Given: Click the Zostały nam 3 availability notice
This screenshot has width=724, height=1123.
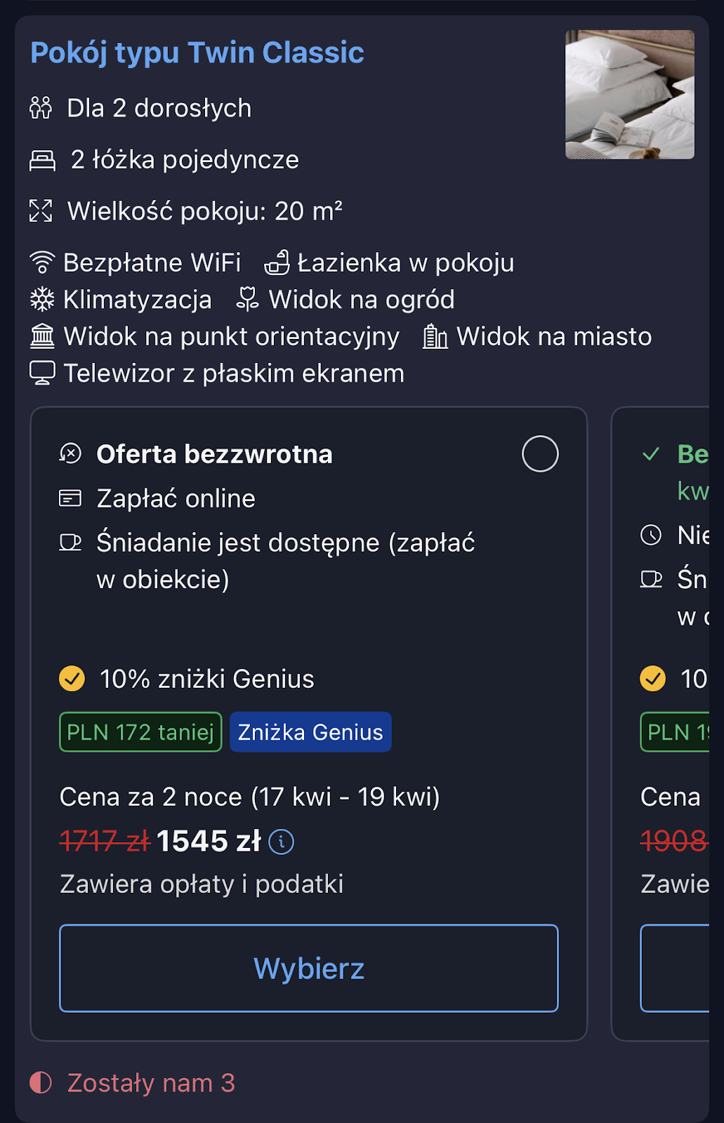Looking at the screenshot, I should tap(150, 1083).
